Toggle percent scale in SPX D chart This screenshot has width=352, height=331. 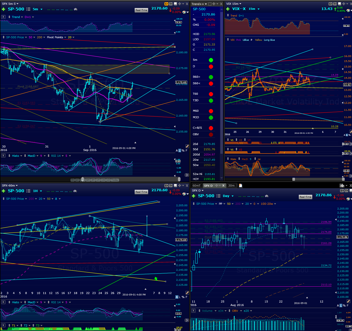coord(344,305)
